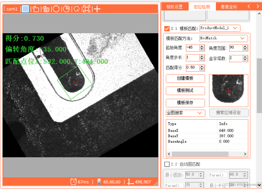Screen dimensions: 262x189
Task: Select the rotated rectangle ROI tool
Action: coord(36,9)
